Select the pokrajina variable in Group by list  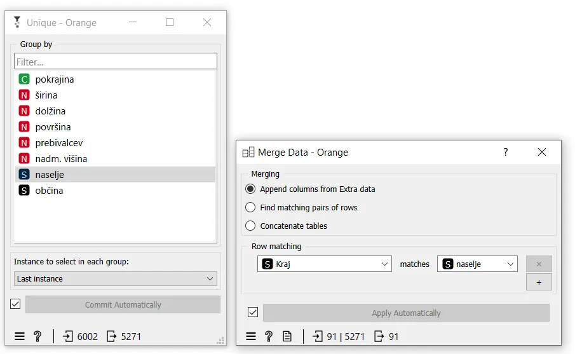(115, 79)
